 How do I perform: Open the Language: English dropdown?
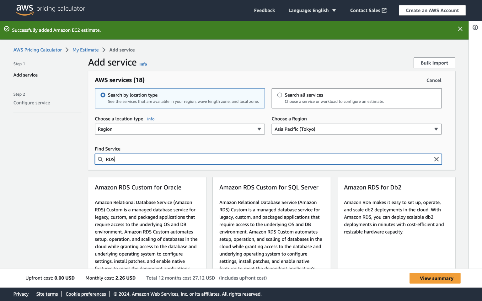[x=312, y=10]
